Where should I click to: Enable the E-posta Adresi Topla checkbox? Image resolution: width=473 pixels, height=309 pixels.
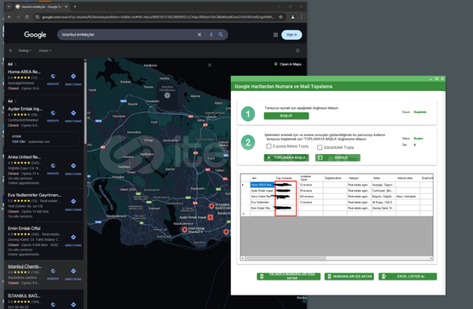[x=268, y=146]
